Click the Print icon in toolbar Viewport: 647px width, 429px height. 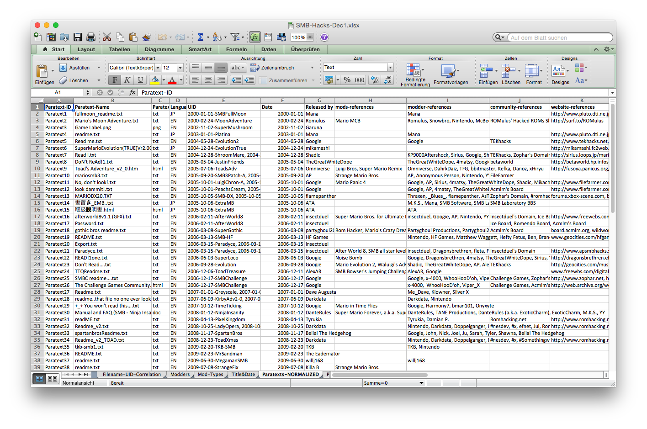pyautogui.click(x=91, y=37)
